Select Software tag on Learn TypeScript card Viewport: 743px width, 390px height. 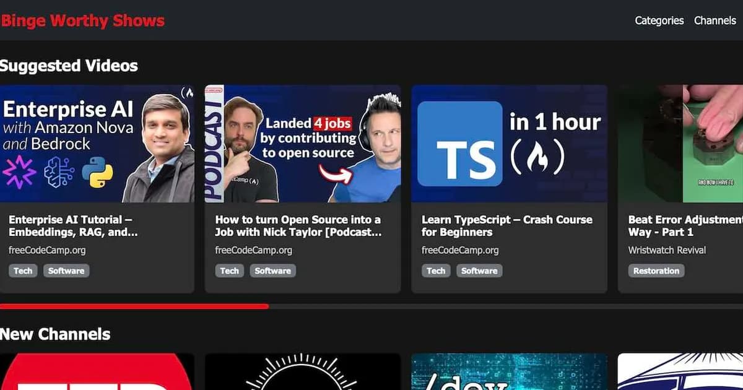point(479,271)
